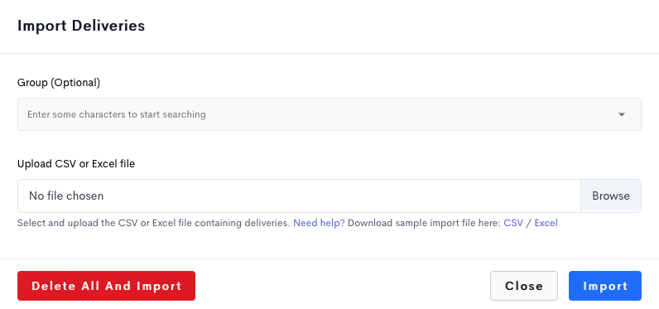Image resolution: width=659 pixels, height=309 pixels.
Task: Focus the Group search input field
Action: point(329,114)
